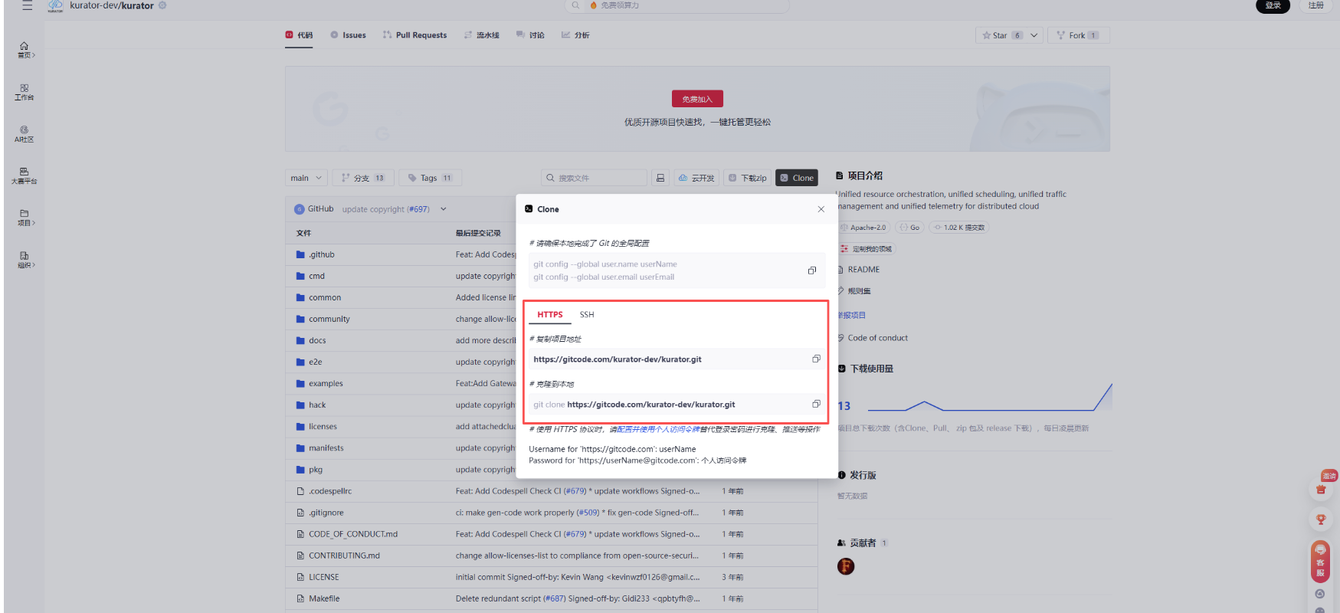This screenshot has height=613, width=1340.
Task: Open the .gitignore file
Action: [326, 513]
